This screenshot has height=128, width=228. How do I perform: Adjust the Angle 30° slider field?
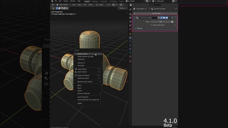coord(161,22)
